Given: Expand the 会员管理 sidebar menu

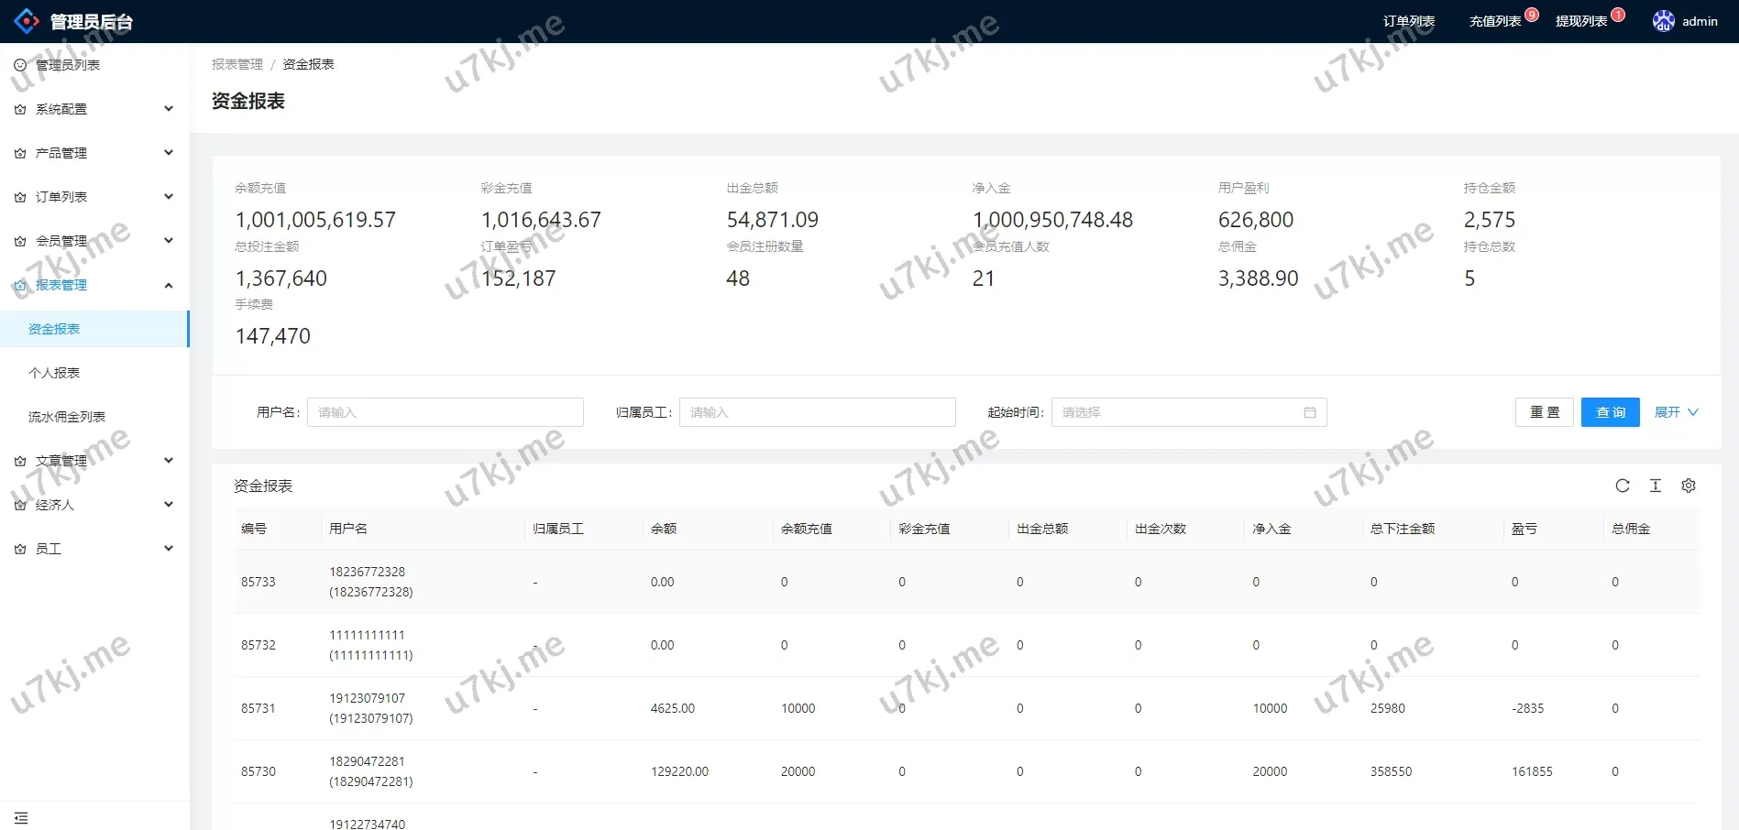Looking at the screenshot, I should pyautogui.click(x=94, y=241).
